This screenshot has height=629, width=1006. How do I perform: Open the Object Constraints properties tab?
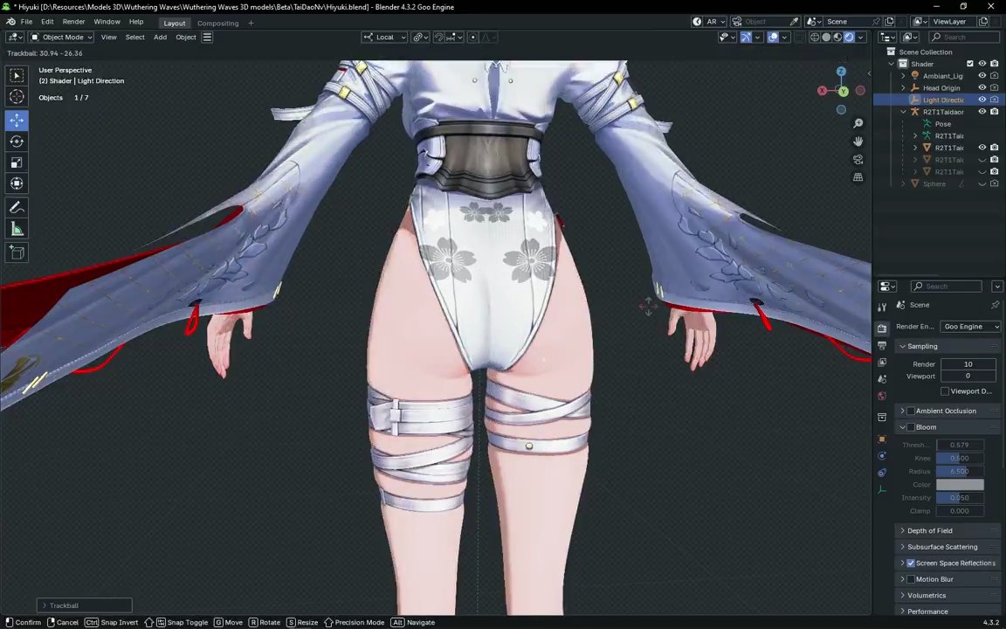(882, 473)
